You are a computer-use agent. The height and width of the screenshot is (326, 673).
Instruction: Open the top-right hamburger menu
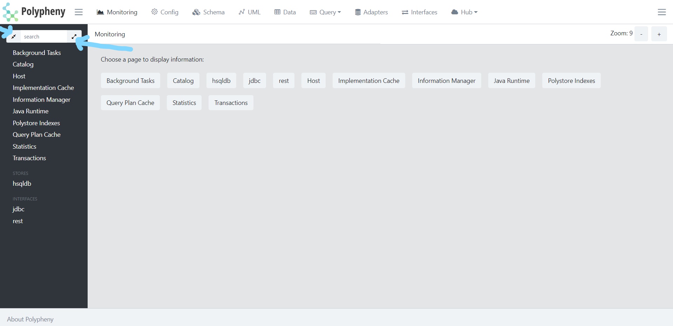[x=662, y=12]
